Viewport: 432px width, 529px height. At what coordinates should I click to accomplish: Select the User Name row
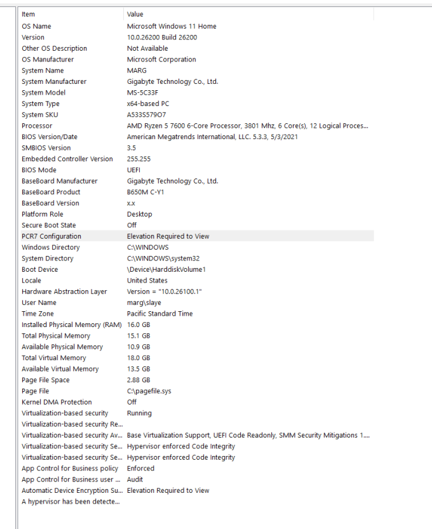(196, 303)
